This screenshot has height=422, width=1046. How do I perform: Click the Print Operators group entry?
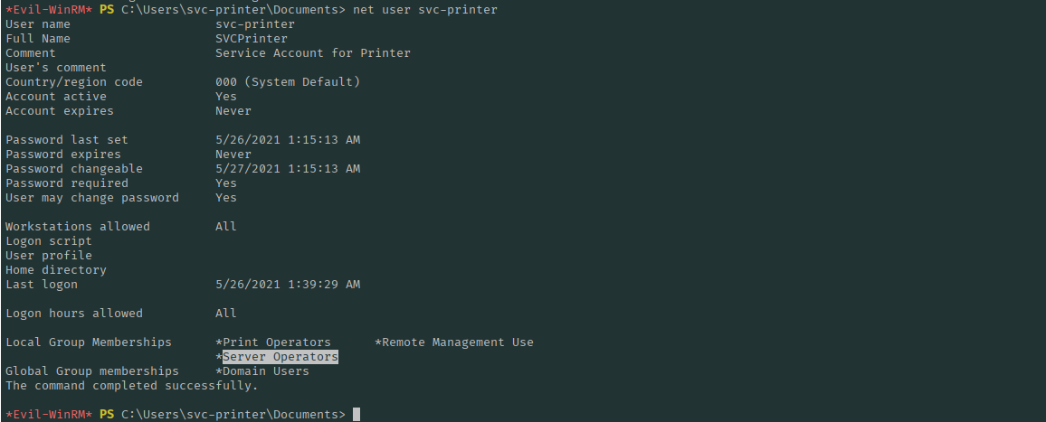click(x=277, y=342)
